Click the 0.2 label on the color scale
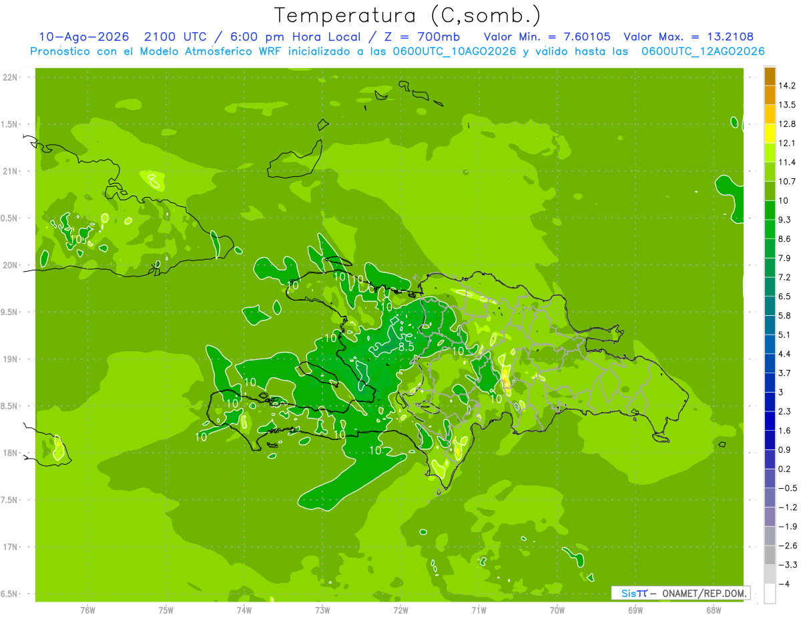 [x=784, y=469]
